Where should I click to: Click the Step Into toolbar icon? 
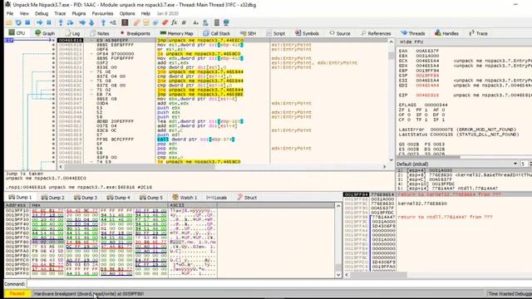click(x=61, y=22)
